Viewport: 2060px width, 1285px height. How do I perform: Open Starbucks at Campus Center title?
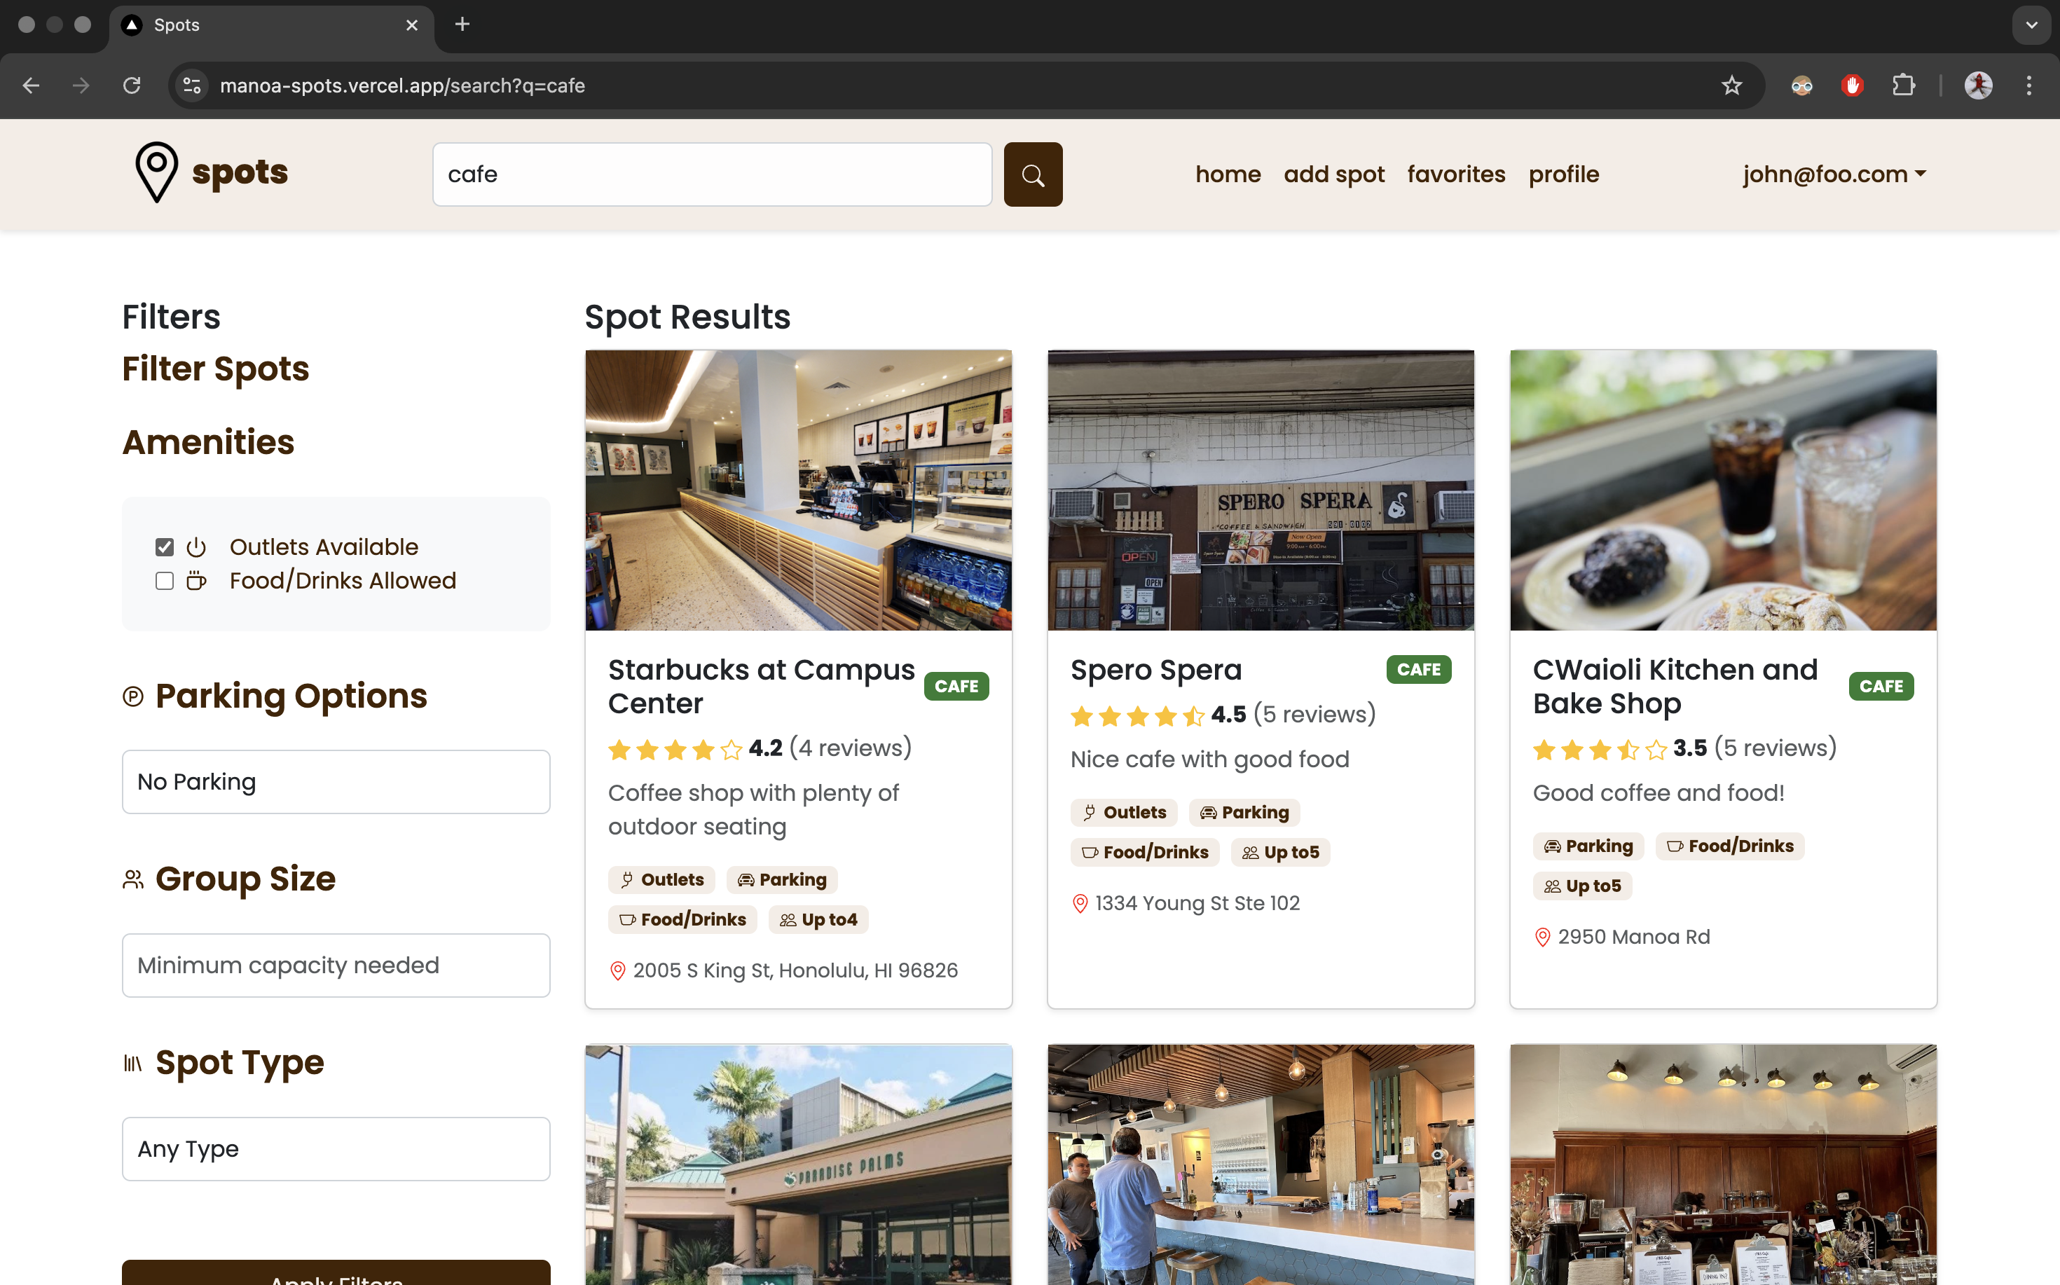(x=761, y=687)
